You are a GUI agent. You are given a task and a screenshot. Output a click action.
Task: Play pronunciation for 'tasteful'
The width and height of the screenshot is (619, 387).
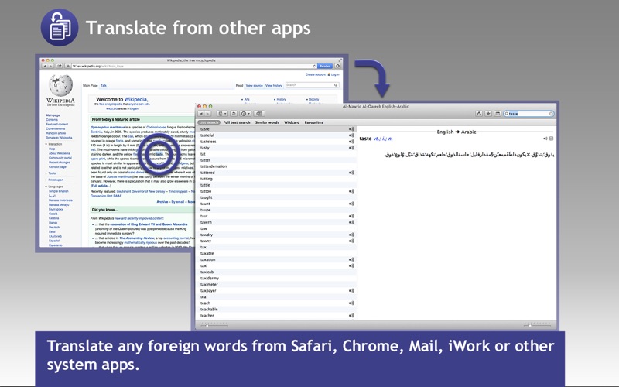tap(351, 135)
